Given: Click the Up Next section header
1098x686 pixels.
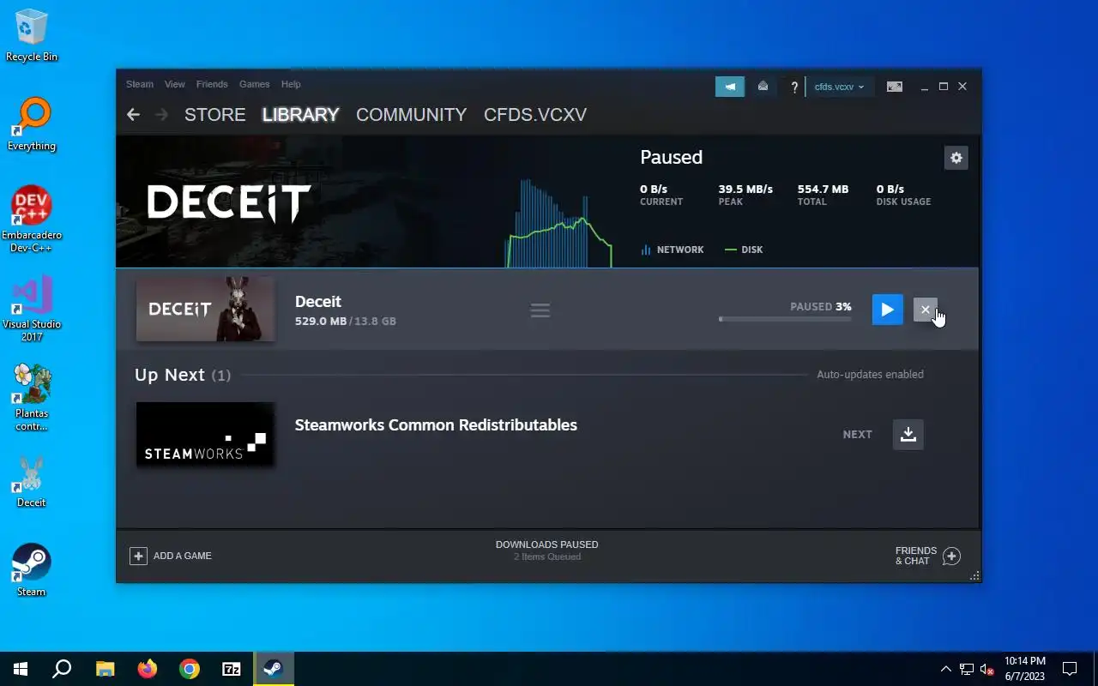Looking at the screenshot, I should click(x=183, y=375).
